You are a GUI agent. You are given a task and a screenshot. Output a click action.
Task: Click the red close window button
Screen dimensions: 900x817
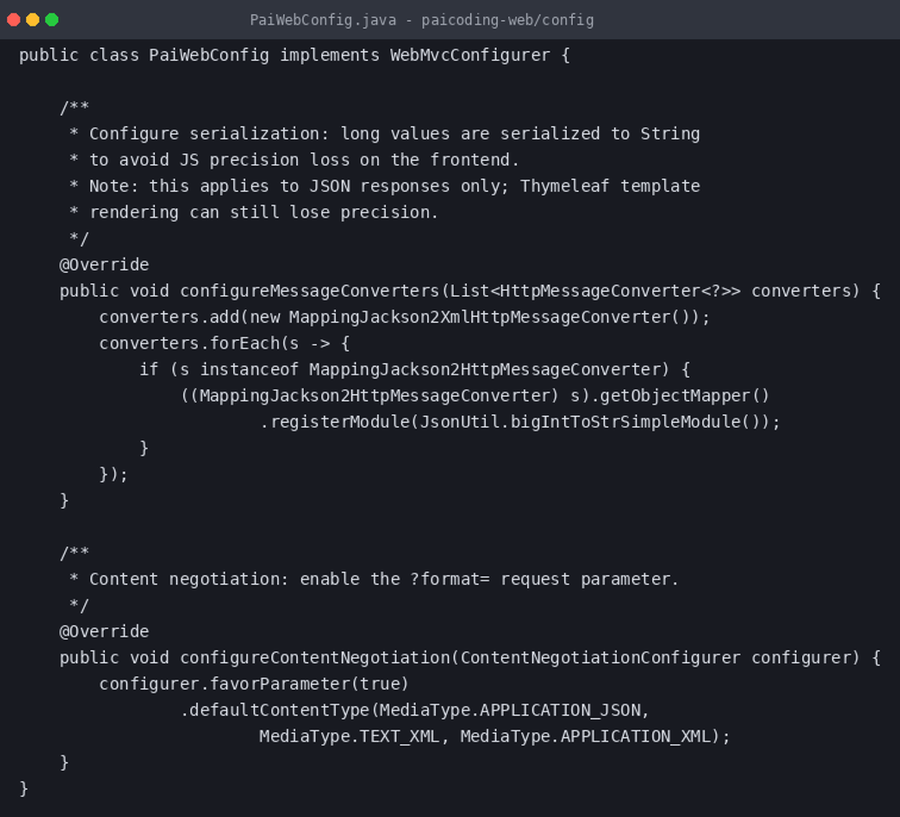click(14, 20)
